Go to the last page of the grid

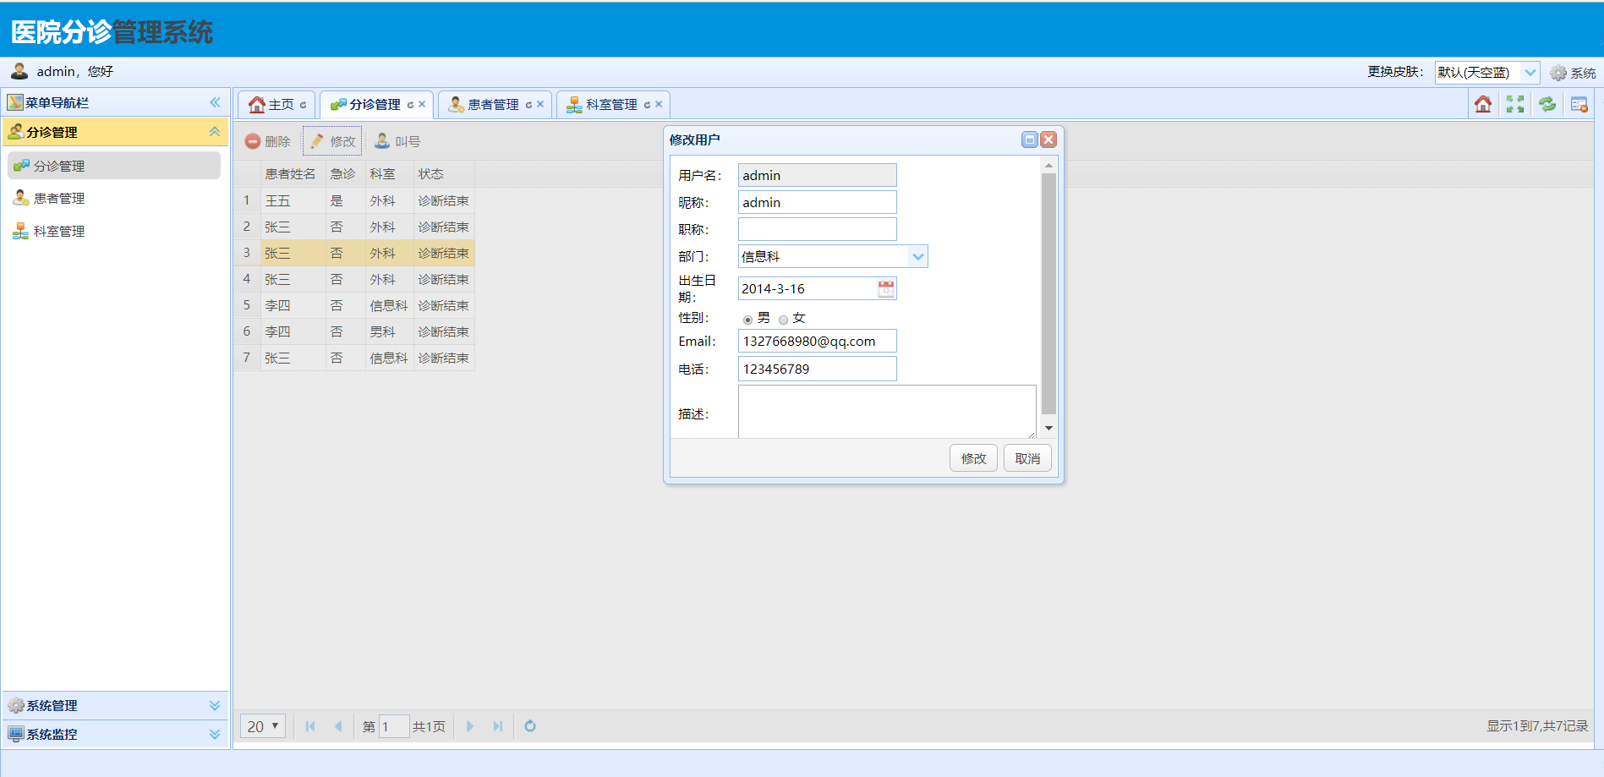click(x=498, y=726)
